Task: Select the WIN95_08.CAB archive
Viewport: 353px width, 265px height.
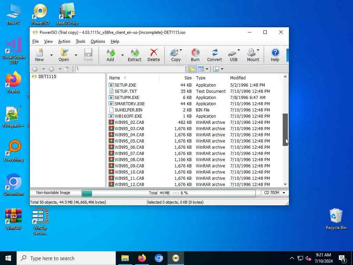Action: 129,159
